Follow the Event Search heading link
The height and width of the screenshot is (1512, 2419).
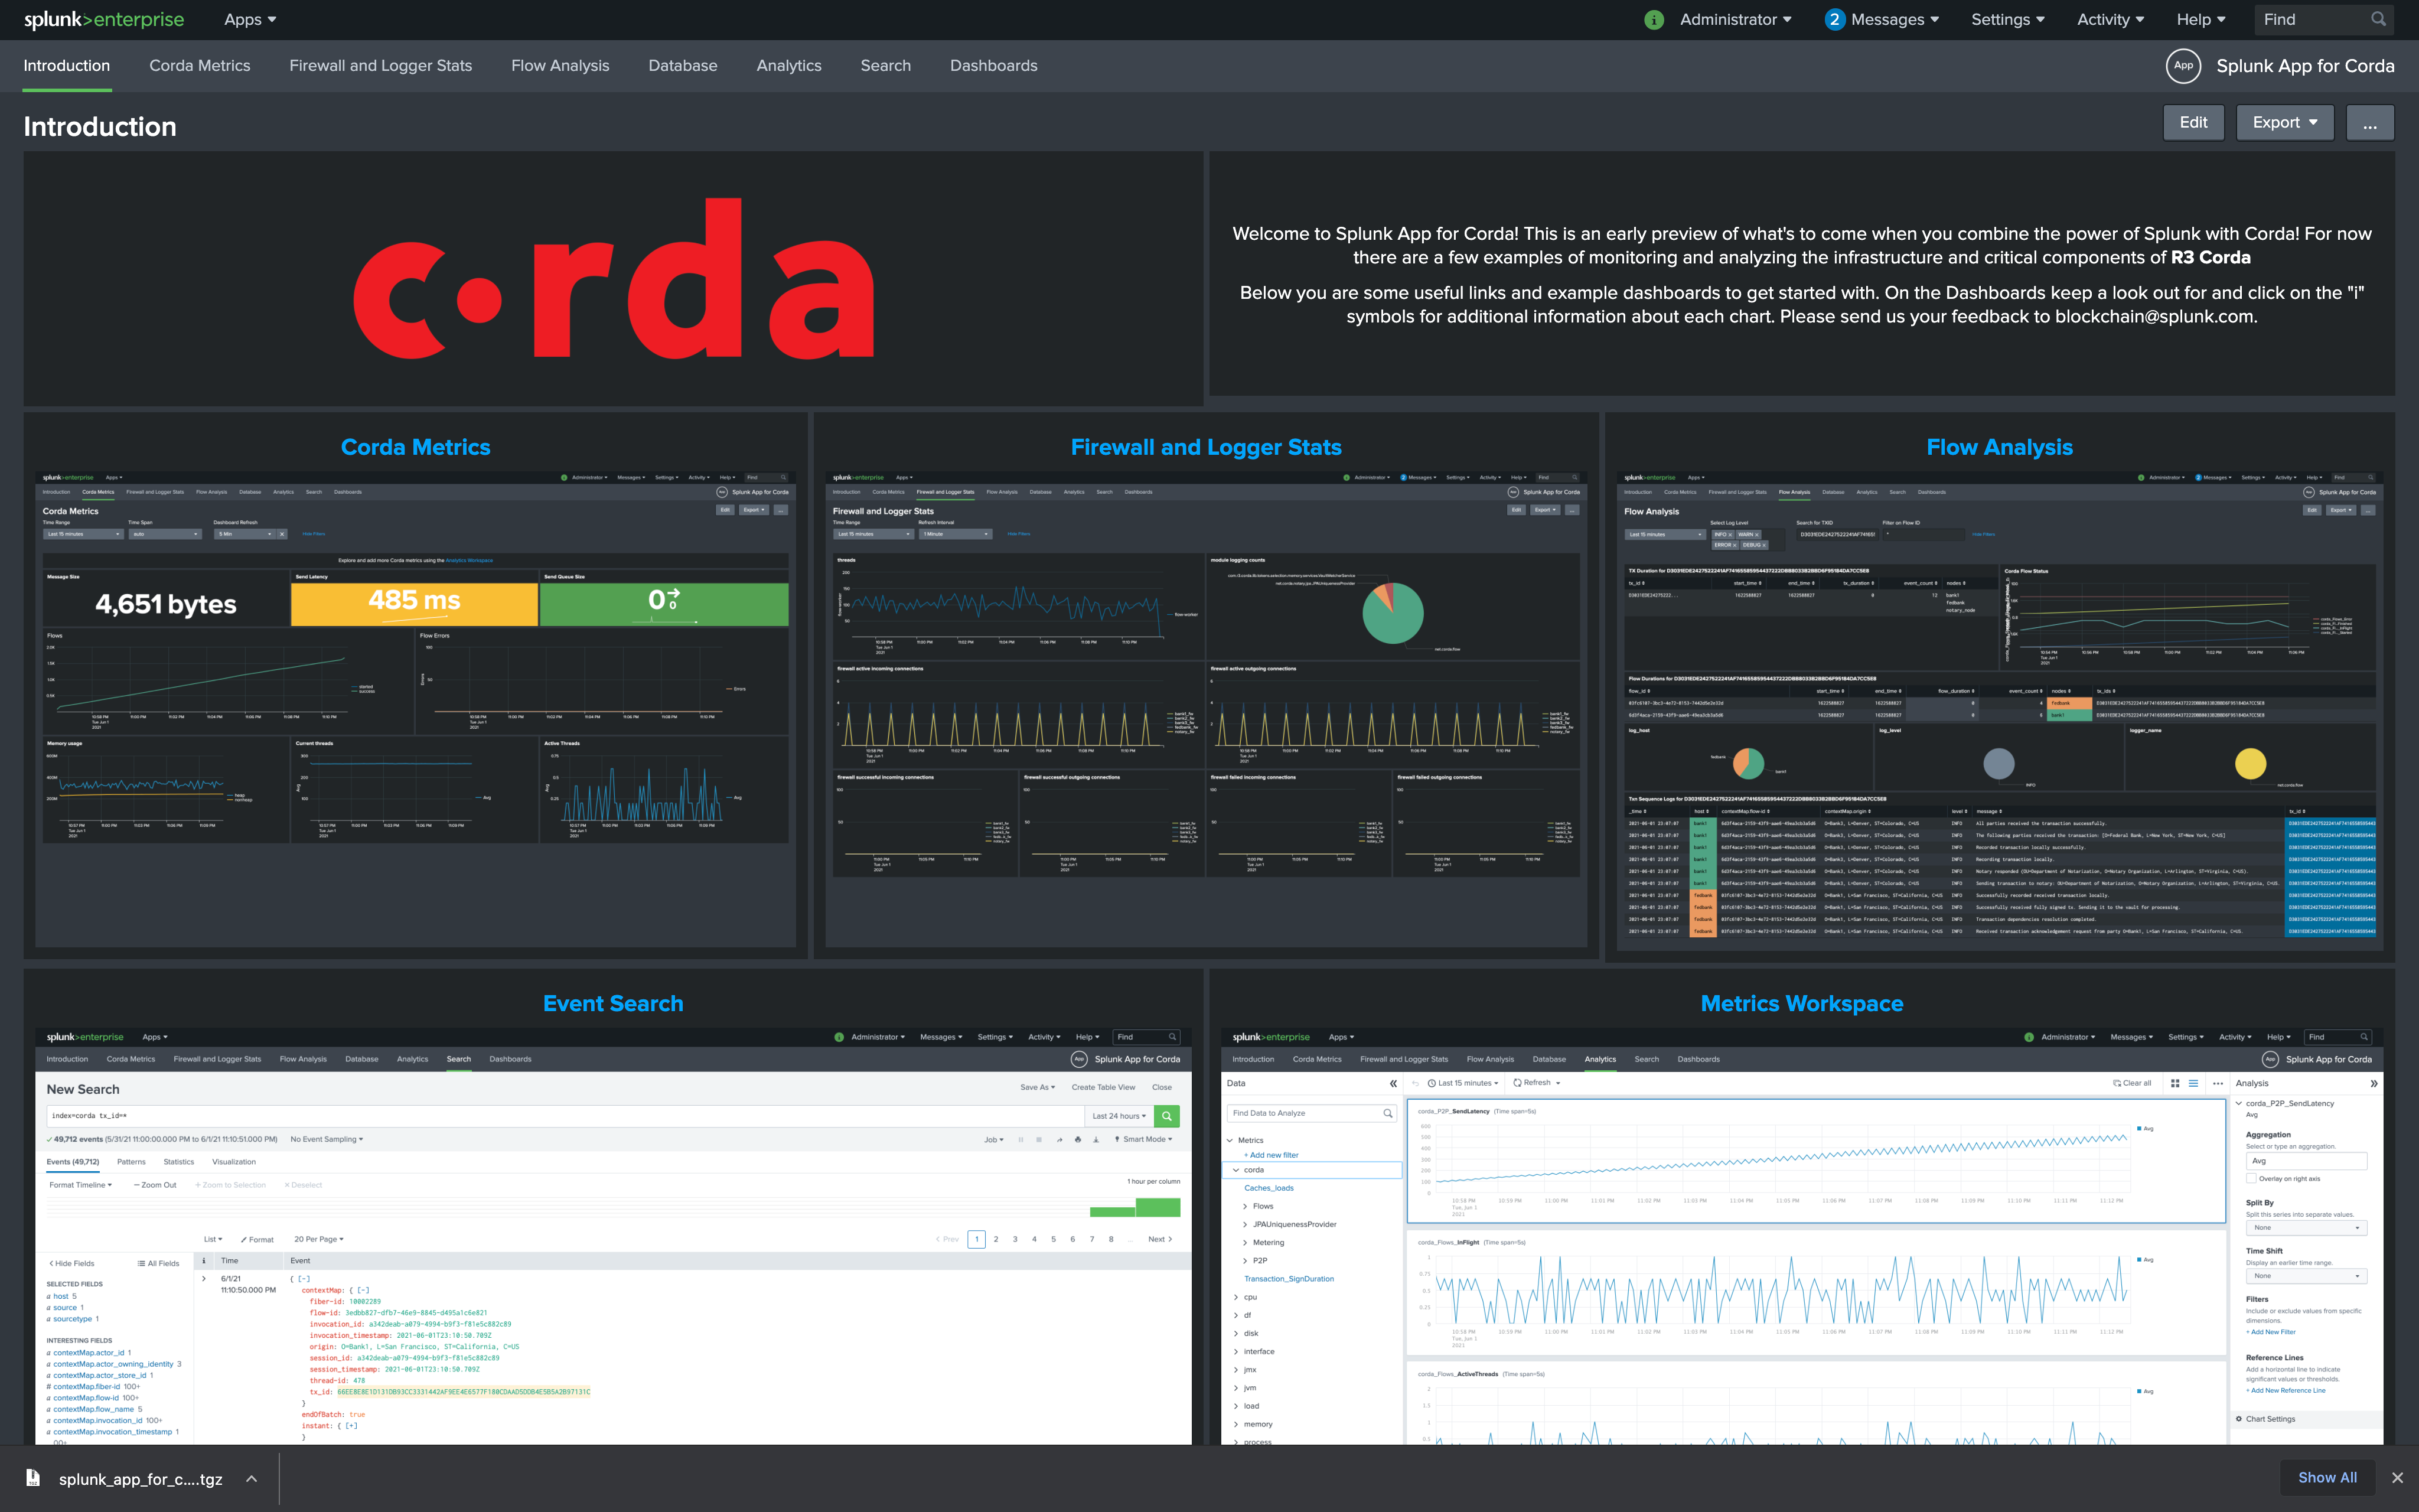(613, 1003)
